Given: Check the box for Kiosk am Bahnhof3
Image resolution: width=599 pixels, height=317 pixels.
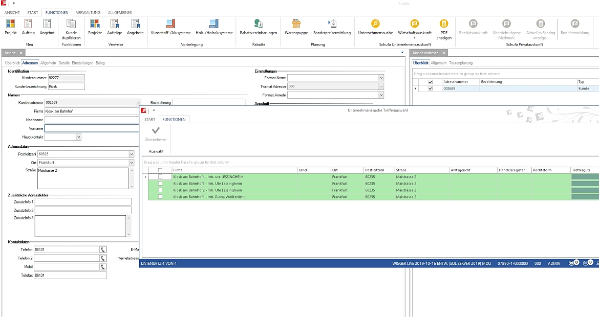Looking at the screenshot, I should [160, 184].
